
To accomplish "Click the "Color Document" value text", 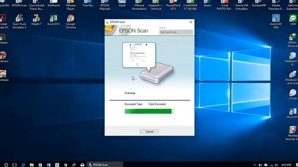I will [157, 104].
